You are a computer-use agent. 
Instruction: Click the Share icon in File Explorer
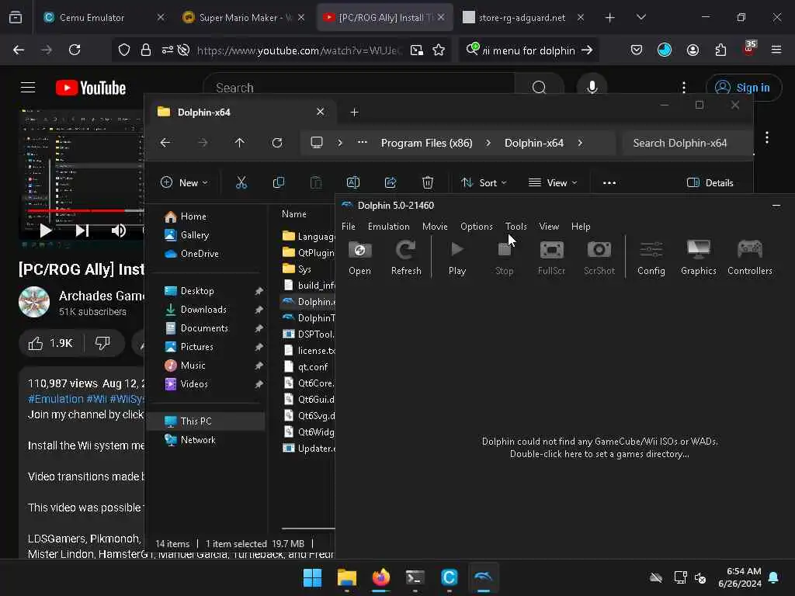[391, 182]
